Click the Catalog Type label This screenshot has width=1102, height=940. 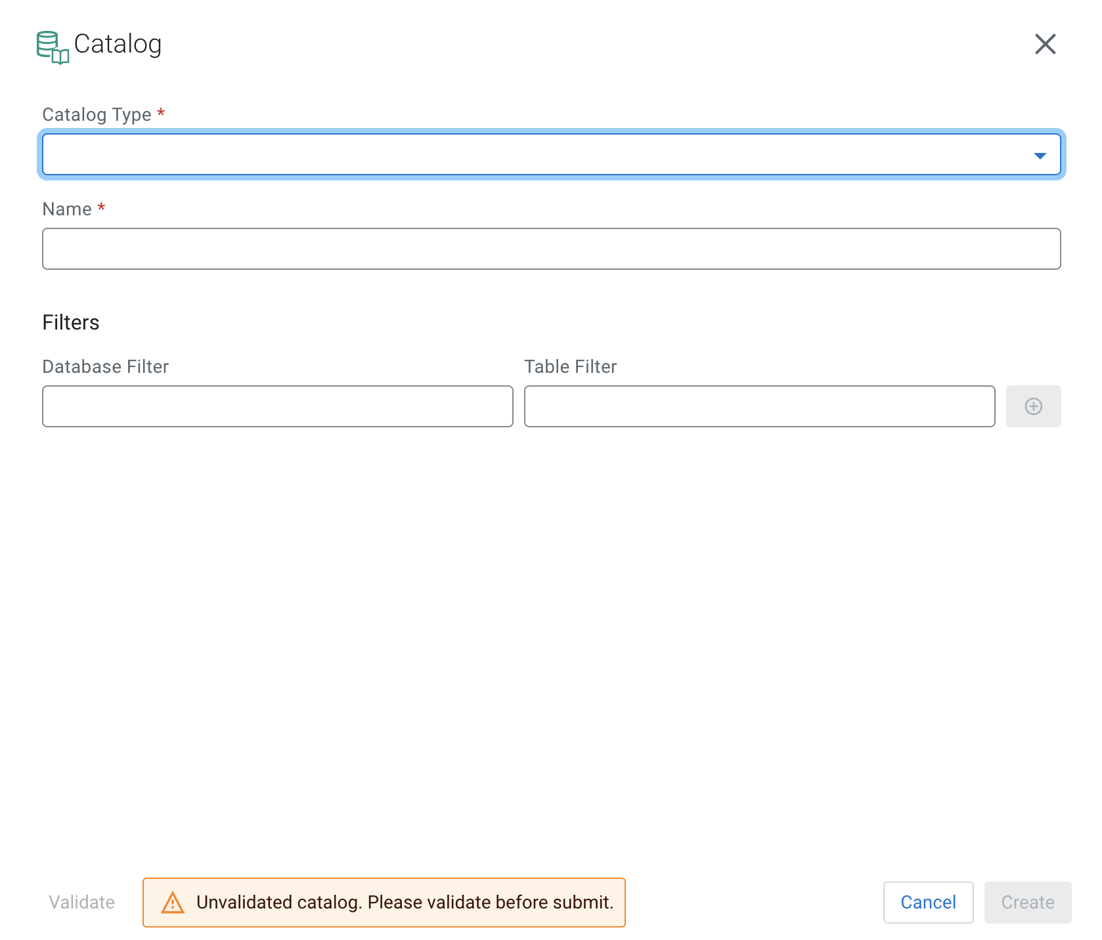97,115
